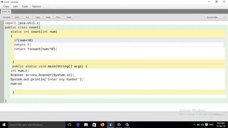228x128 pixels.
Task: Click the line 'import java.util.*;'
Action: click(x=22, y=23)
